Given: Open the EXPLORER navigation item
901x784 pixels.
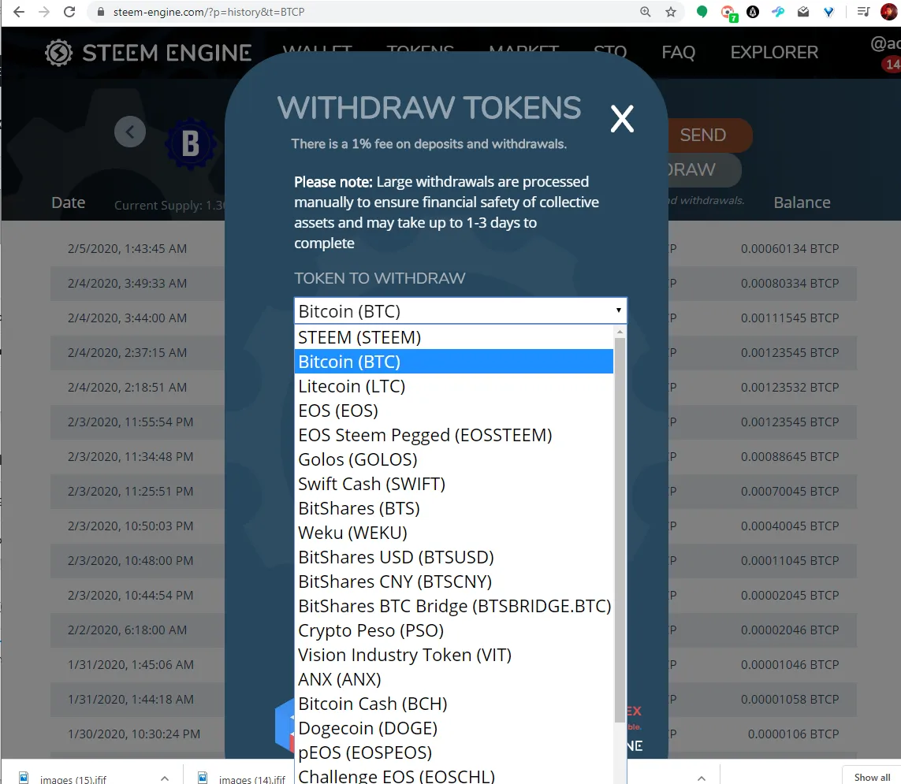Looking at the screenshot, I should tap(774, 52).
